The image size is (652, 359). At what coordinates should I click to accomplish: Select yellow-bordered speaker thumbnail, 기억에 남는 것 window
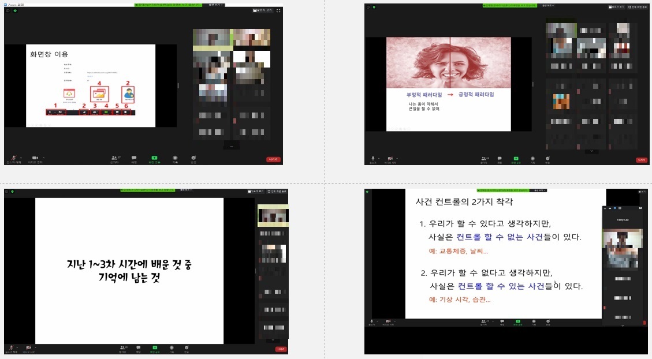[273, 216]
